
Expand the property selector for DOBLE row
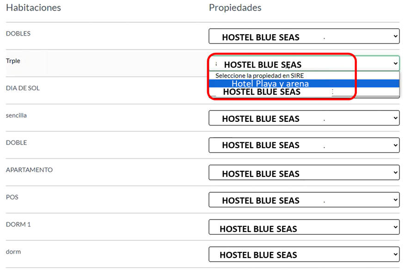[x=304, y=145]
